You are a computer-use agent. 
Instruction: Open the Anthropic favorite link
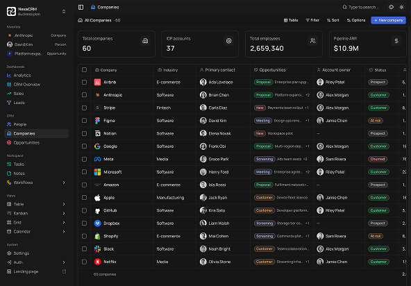[x=36, y=35]
